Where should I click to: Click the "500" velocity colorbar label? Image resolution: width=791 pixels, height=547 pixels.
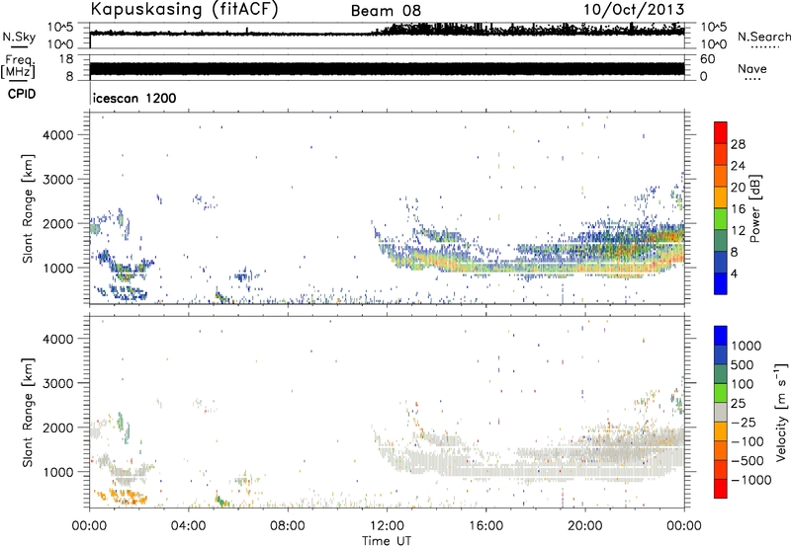point(743,365)
